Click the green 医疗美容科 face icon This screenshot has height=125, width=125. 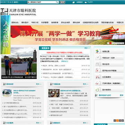click(97, 90)
